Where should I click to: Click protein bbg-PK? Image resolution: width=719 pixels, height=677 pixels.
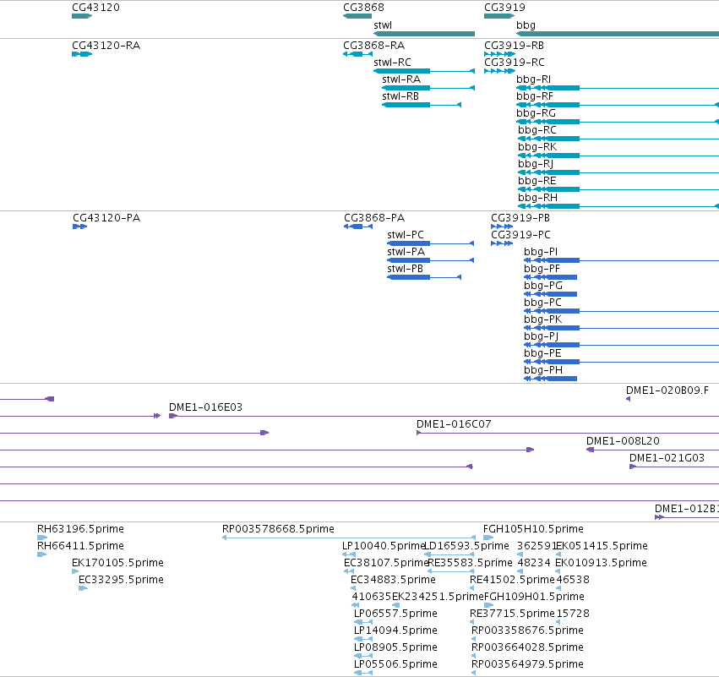[x=543, y=319]
